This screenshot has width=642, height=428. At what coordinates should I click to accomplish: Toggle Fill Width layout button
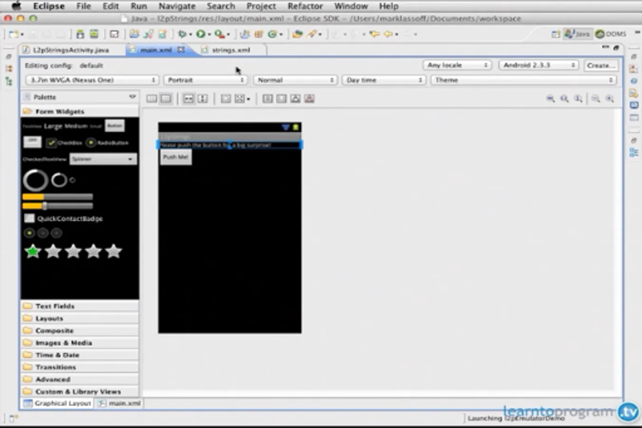pyautogui.click(x=189, y=98)
